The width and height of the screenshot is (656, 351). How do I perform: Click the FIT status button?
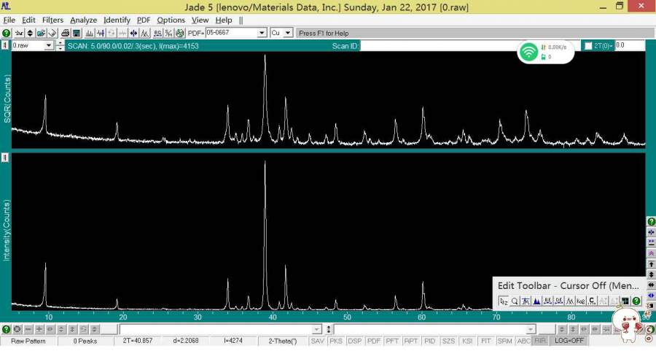(x=485, y=341)
